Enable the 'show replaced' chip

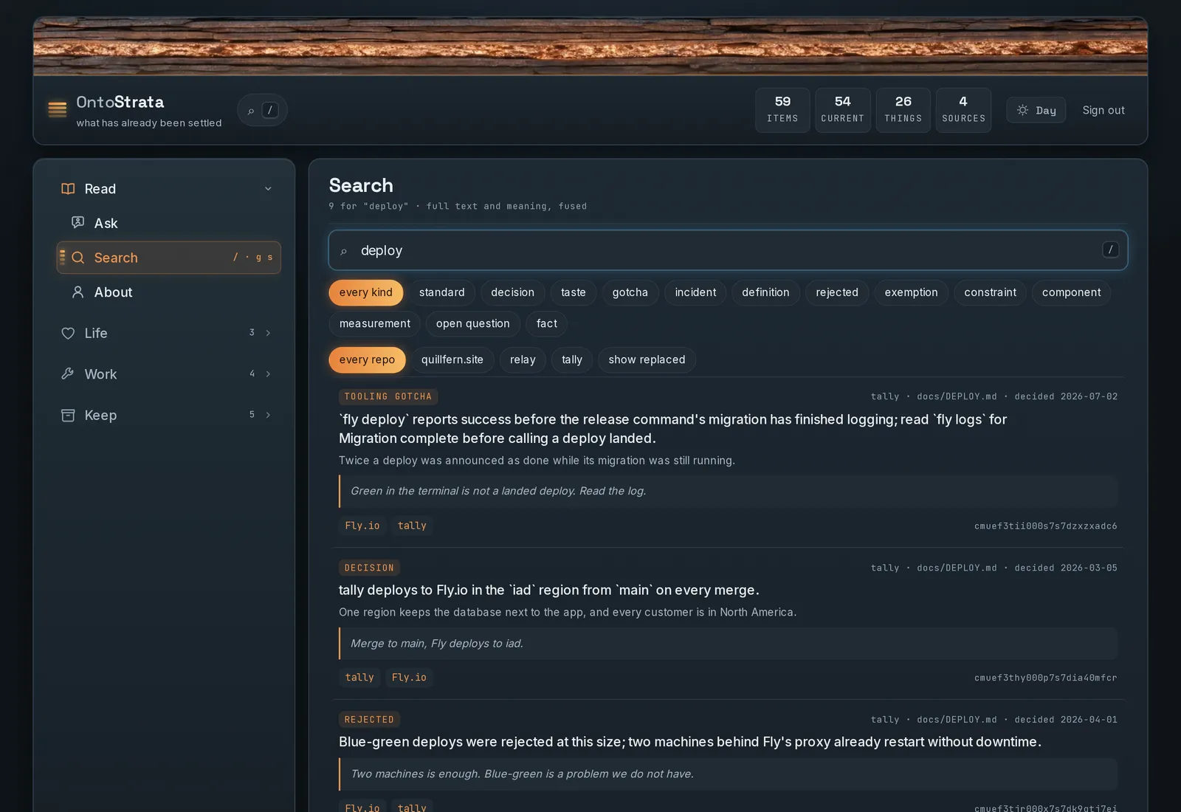click(x=647, y=359)
